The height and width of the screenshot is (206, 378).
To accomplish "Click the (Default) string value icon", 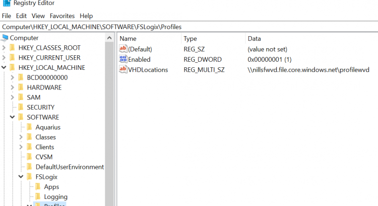I will (x=123, y=49).
